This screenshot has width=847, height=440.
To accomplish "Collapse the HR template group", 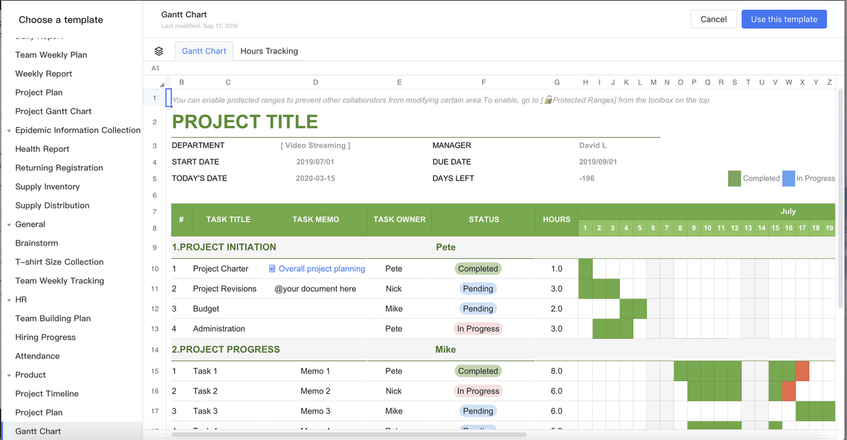I will coord(9,300).
